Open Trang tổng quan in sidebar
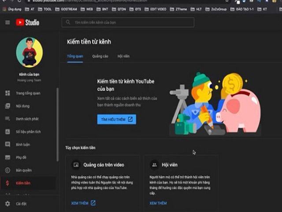Screen dimensions: 282x212 tap(28, 93)
